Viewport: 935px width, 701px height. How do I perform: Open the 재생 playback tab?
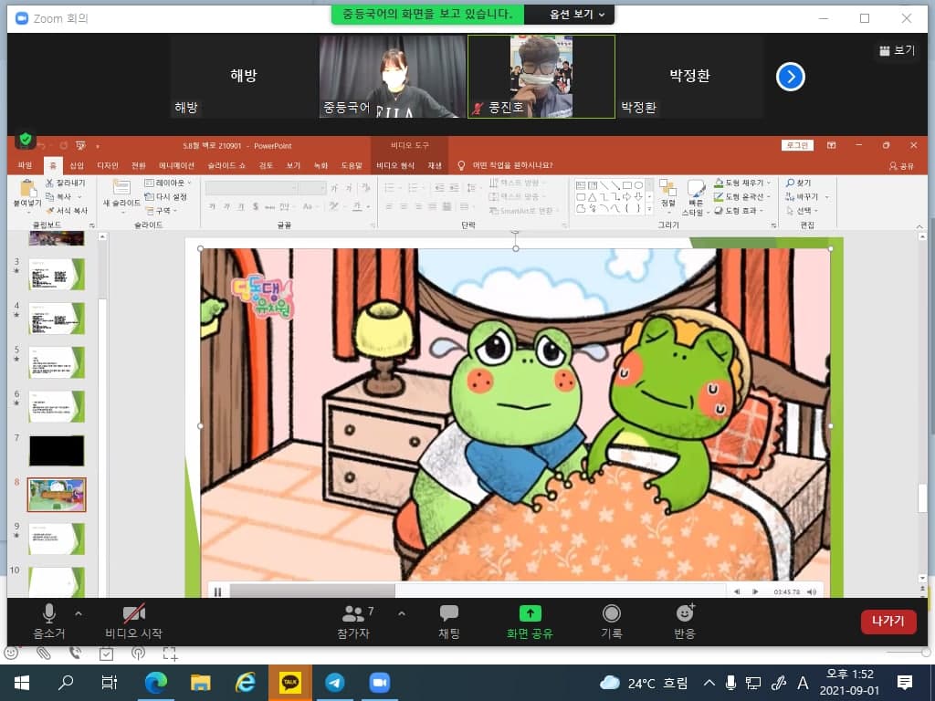click(435, 165)
